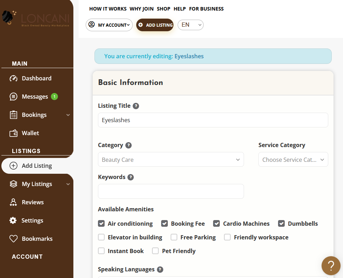Click the Bookmarks heart icon

click(13, 239)
